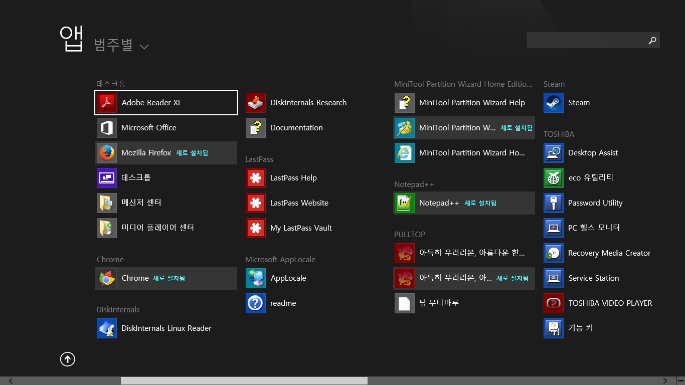685x385 pixels.
Task: Launch TOSHIBA VIDEO PLAYER icon
Action: (x=554, y=303)
